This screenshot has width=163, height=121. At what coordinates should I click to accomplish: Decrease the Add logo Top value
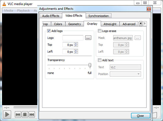[76, 46]
